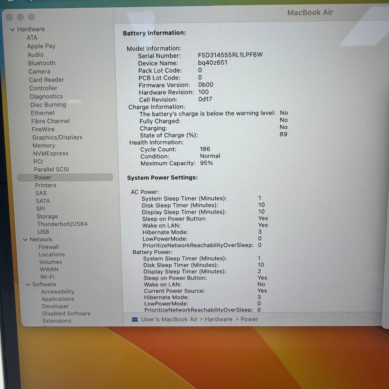The width and height of the screenshot is (389, 389).
Task: Select Graphics/Displays in the sidebar
Action: 57,137
